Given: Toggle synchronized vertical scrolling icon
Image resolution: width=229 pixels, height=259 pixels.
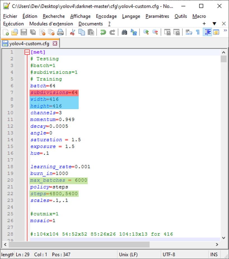Looking at the screenshot, I should click(x=167, y=32).
